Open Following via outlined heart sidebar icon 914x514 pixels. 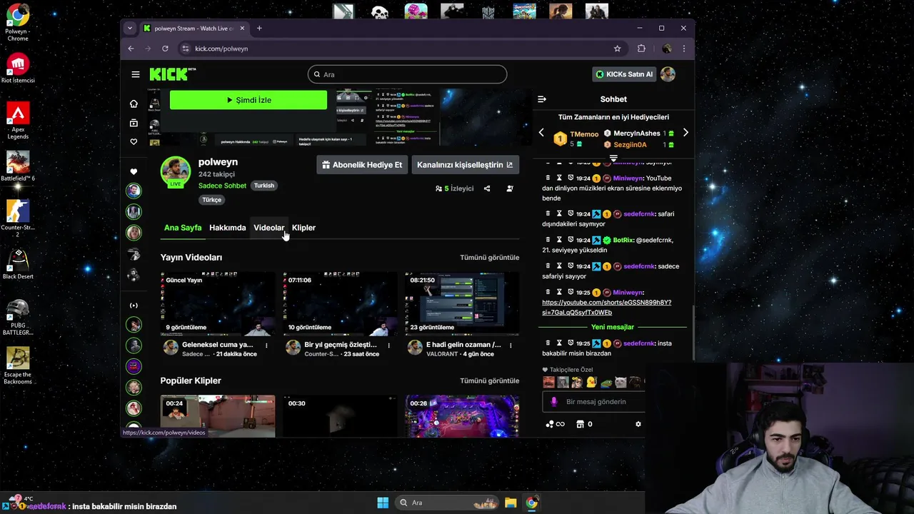click(x=134, y=142)
